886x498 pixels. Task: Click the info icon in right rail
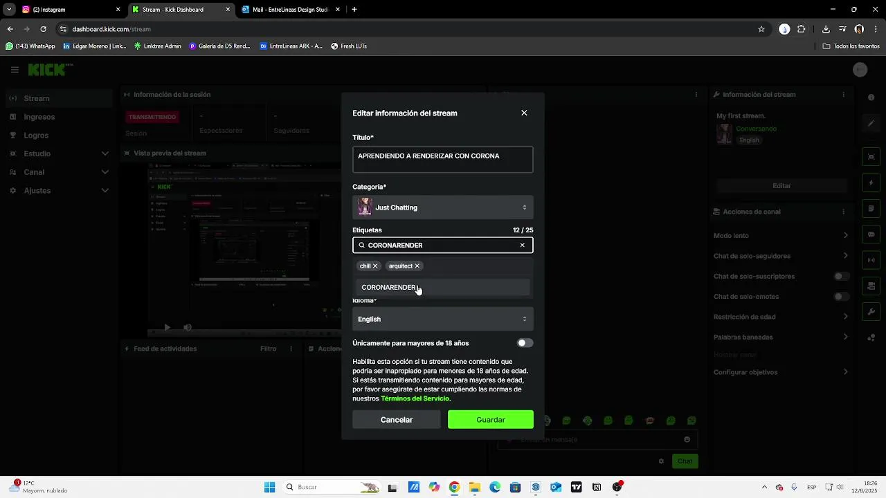coord(871,98)
